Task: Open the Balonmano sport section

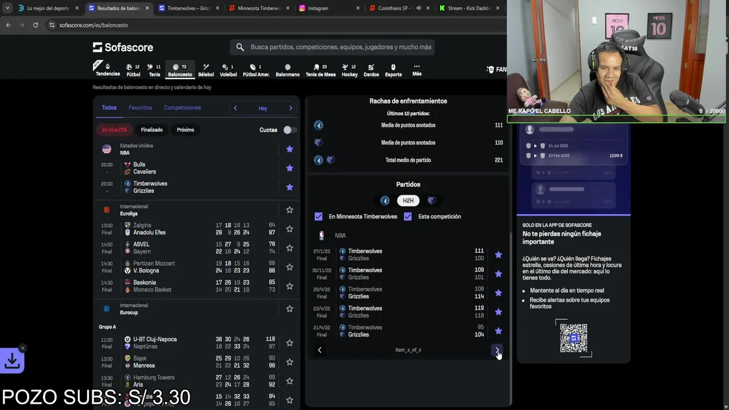Action: [x=288, y=70]
